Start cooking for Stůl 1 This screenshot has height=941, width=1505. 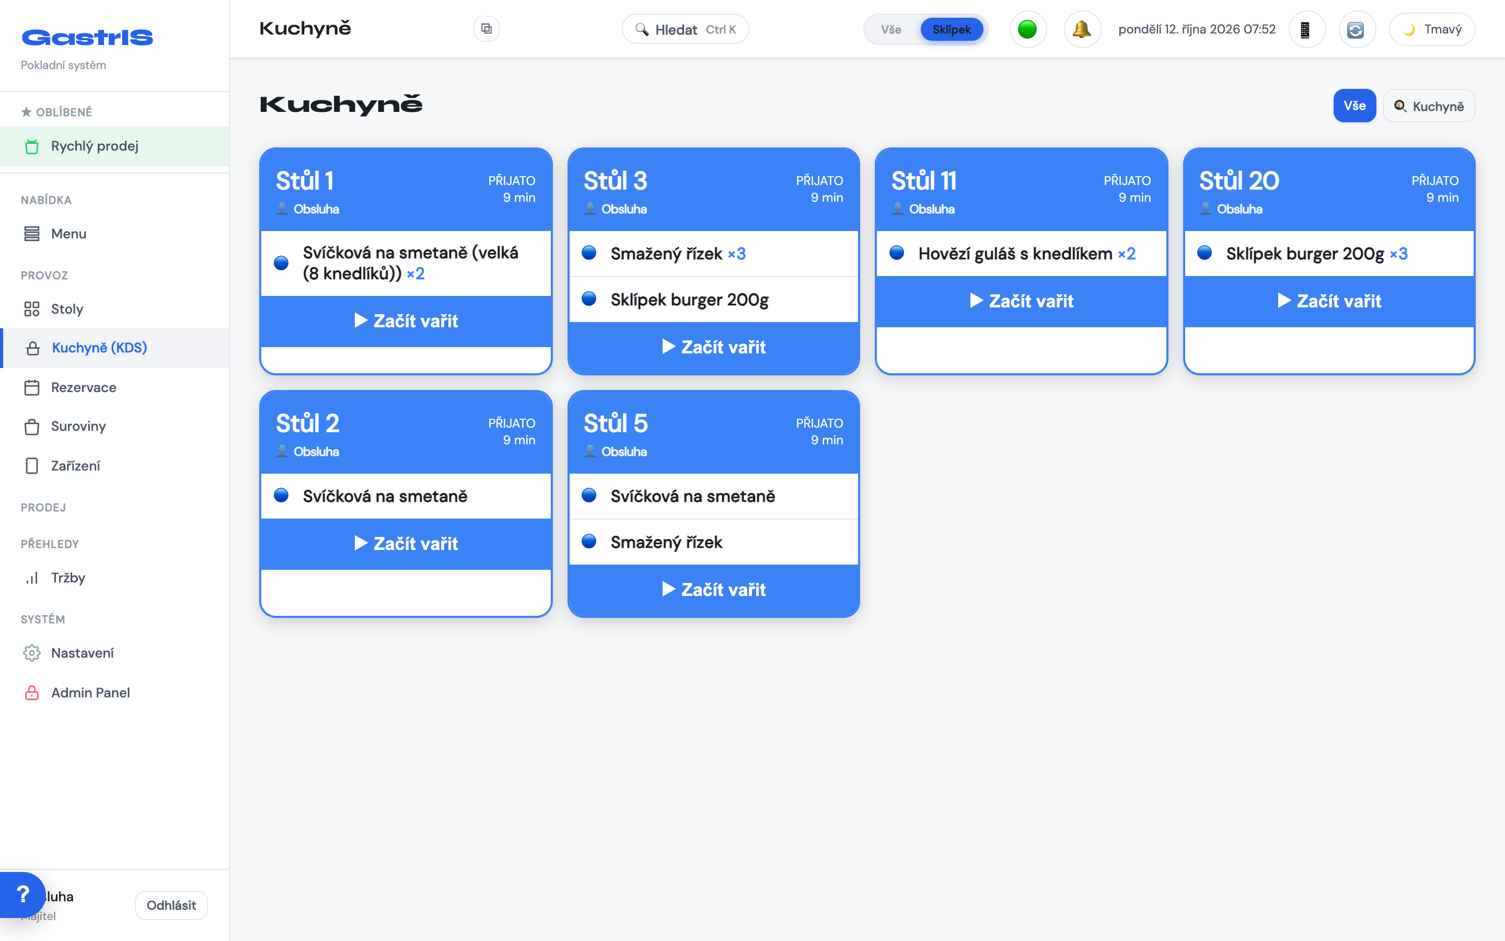coord(406,321)
